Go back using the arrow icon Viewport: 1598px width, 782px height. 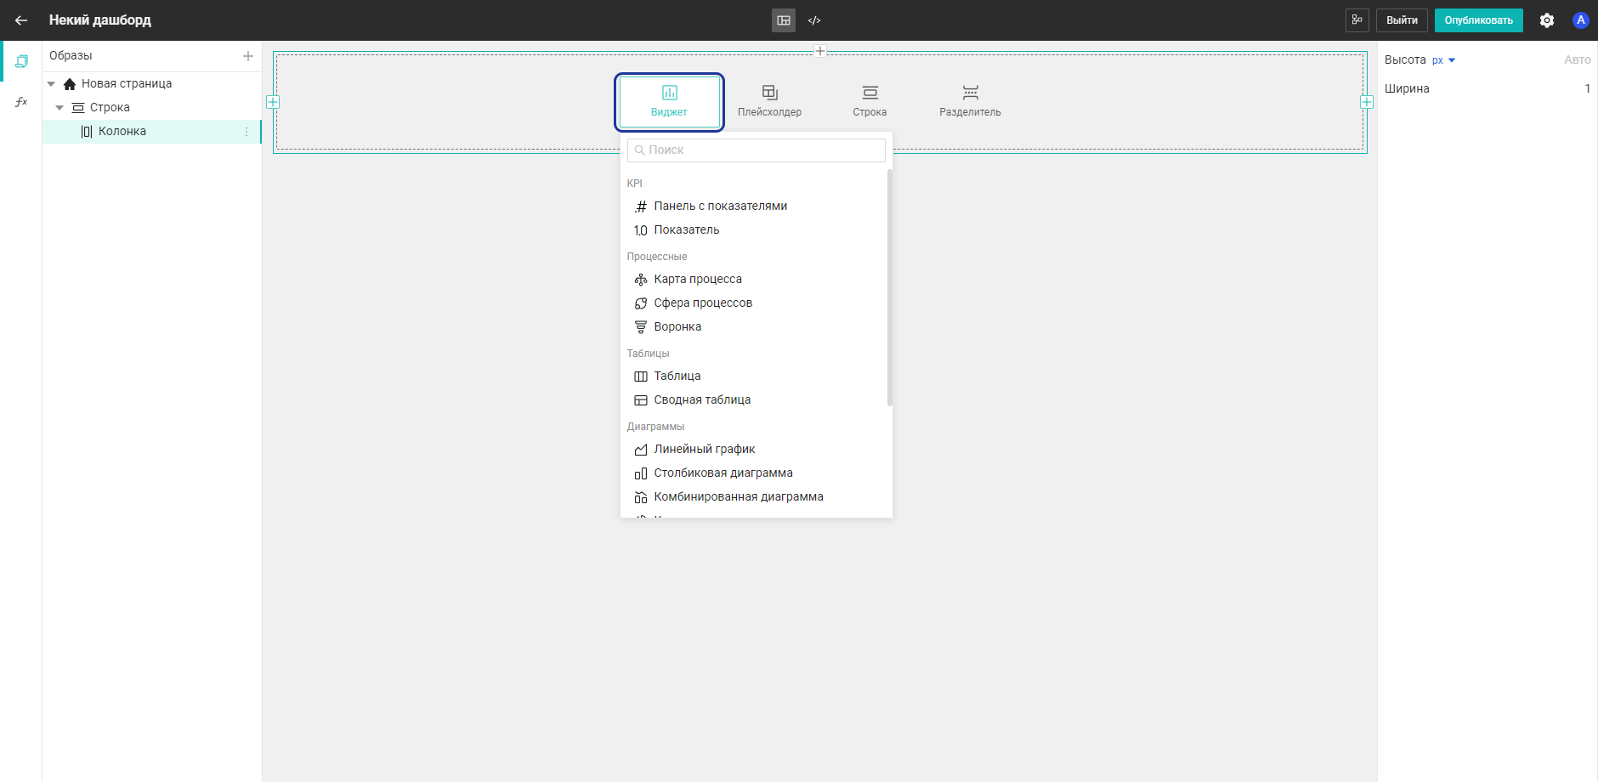(21, 20)
